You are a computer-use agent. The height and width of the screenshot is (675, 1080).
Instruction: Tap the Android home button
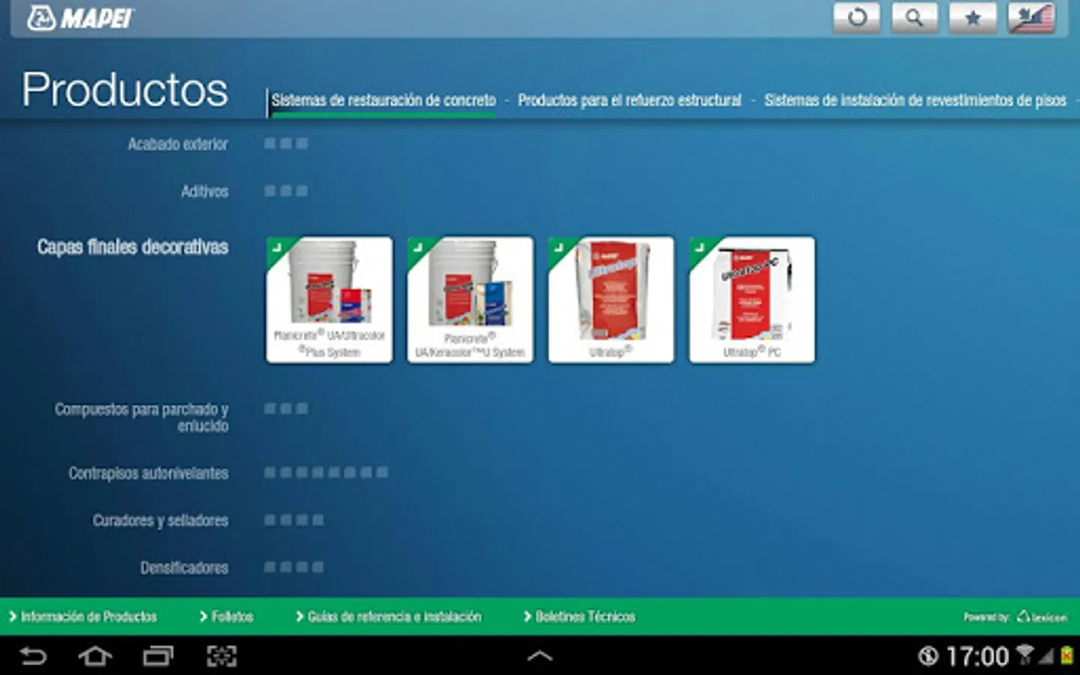95,656
